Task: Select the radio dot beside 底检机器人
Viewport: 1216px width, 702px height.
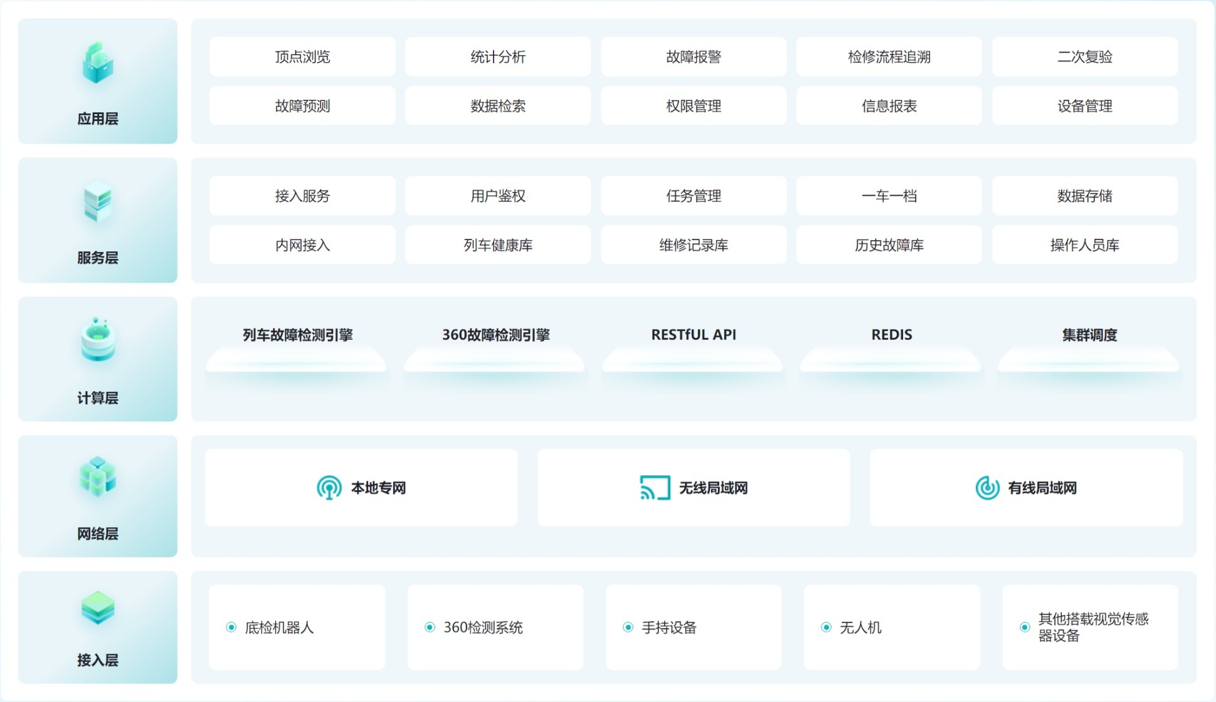Action: (x=231, y=627)
